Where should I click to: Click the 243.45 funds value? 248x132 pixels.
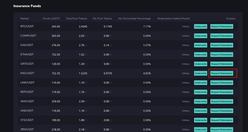56,27
